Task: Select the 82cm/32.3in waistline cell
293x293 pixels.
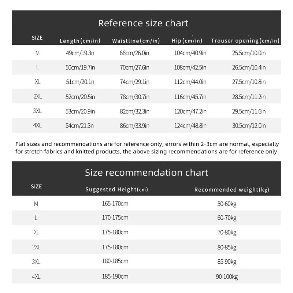Action: 134,111
